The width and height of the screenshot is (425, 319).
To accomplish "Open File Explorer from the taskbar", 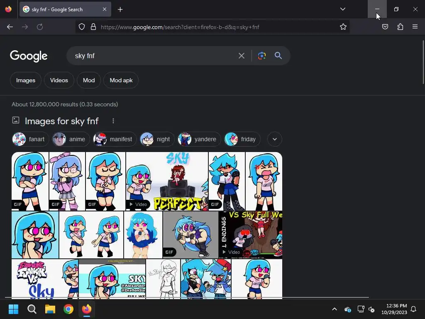I will tap(50, 309).
